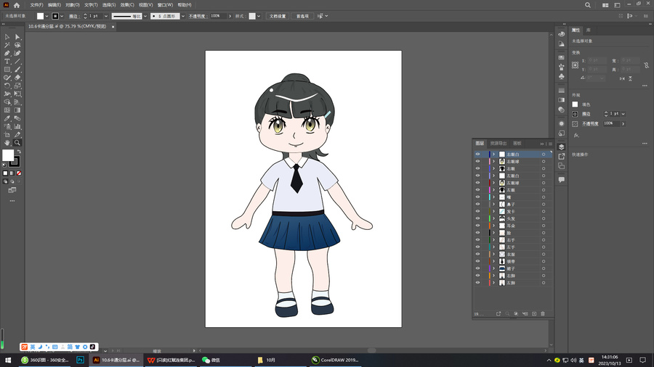Viewport: 654px width, 367px height.
Task: Select the Selection tool (black arrow)
Action: [x=7, y=37]
